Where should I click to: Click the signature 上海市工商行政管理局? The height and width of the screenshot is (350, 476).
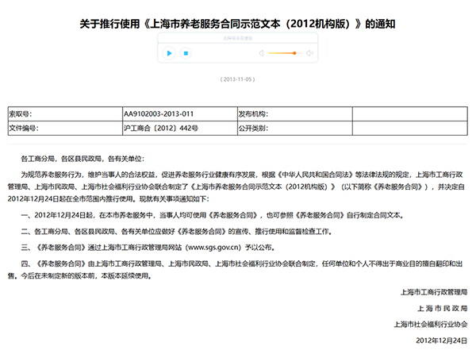(x=434, y=292)
